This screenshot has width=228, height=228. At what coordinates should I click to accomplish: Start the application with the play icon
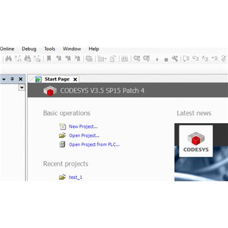[157, 59]
